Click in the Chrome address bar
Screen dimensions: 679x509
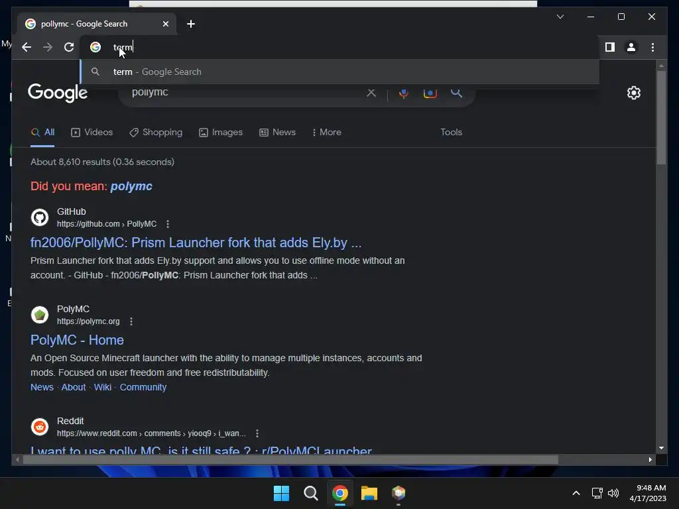pyautogui.click(x=340, y=47)
